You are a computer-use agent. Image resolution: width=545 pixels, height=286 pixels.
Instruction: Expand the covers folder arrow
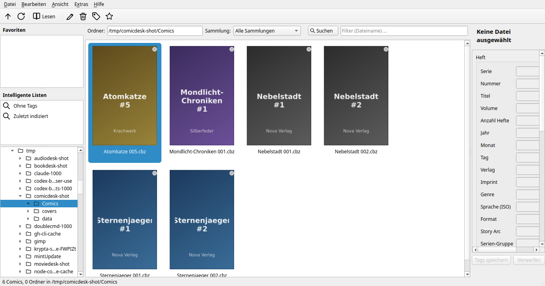(28, 211)
